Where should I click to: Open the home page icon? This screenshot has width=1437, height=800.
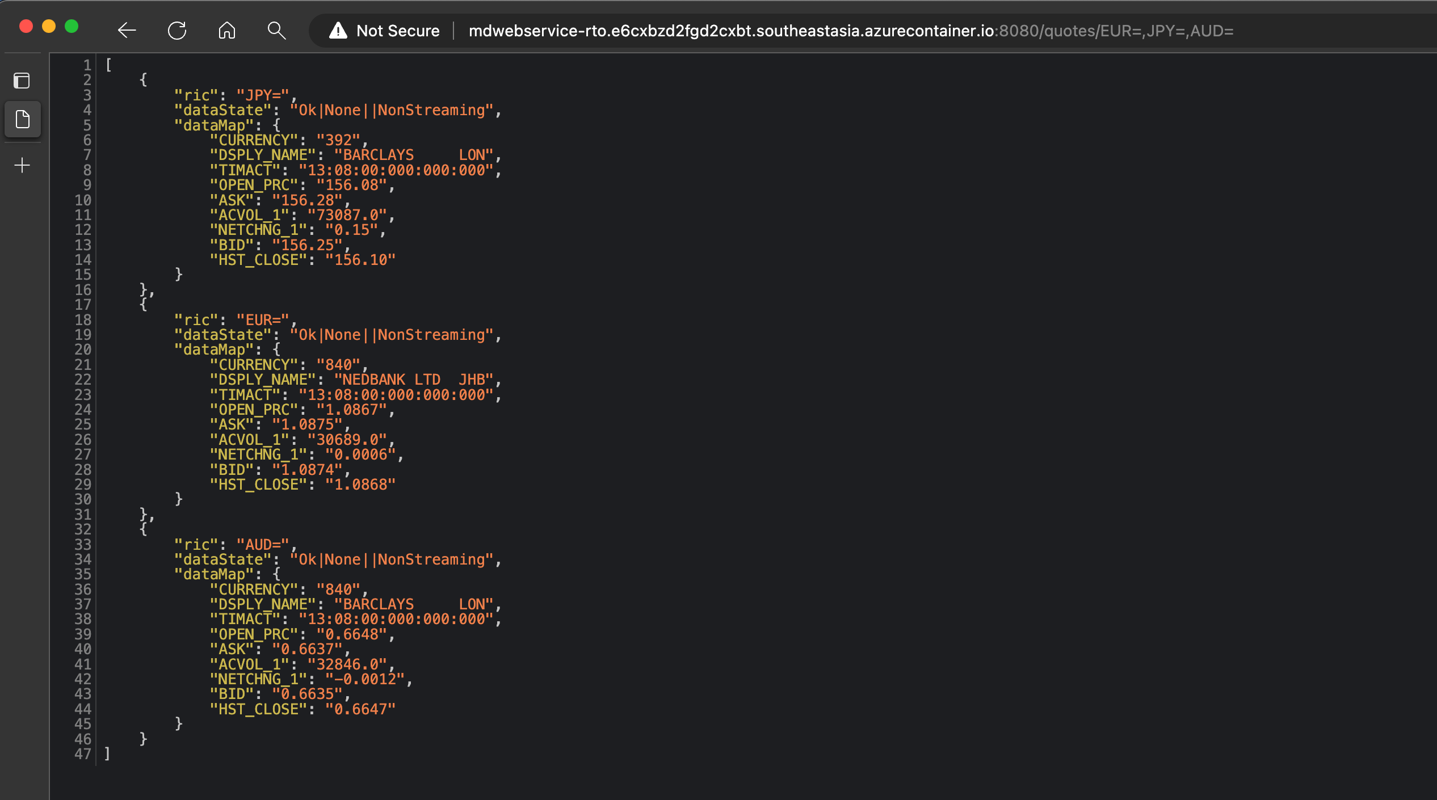pyautogui.click(x=227, y=31)
